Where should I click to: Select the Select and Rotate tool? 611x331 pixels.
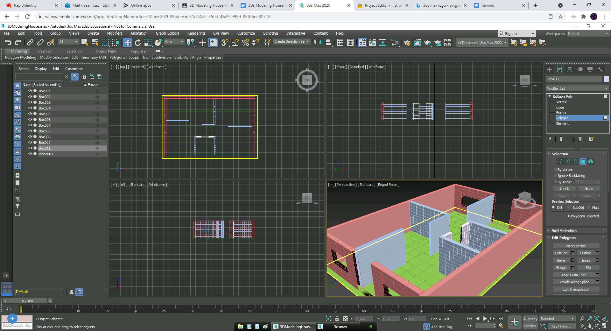138,42
